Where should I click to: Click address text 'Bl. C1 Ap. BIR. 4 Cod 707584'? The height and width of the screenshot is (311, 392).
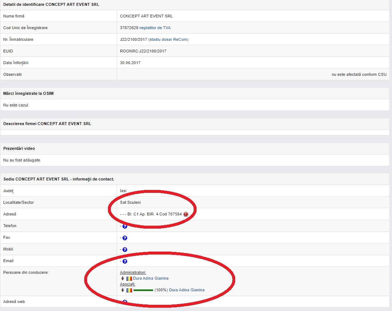(155, 214)
